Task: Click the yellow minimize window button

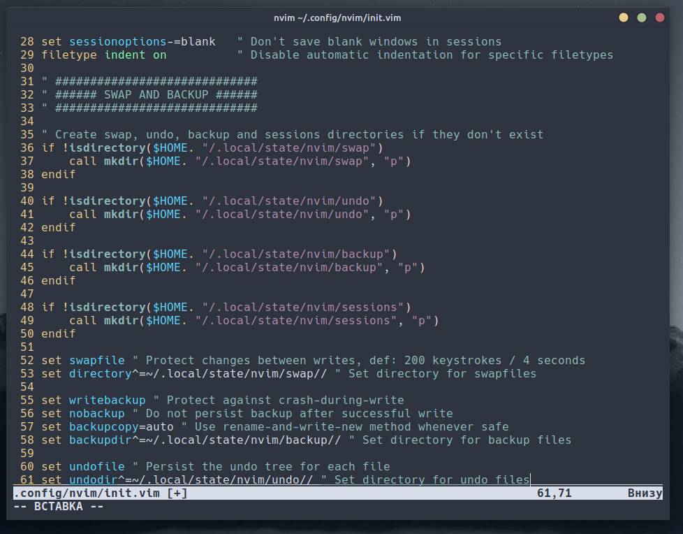Action: [624, 17]
